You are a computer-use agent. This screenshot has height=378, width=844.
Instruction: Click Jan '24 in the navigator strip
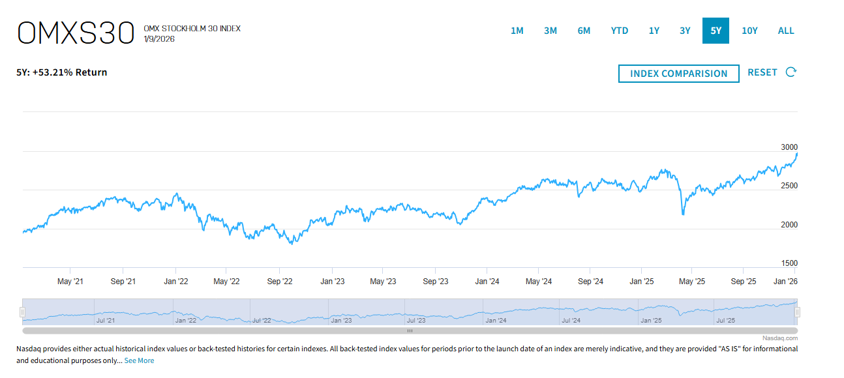tap(496, 320)
